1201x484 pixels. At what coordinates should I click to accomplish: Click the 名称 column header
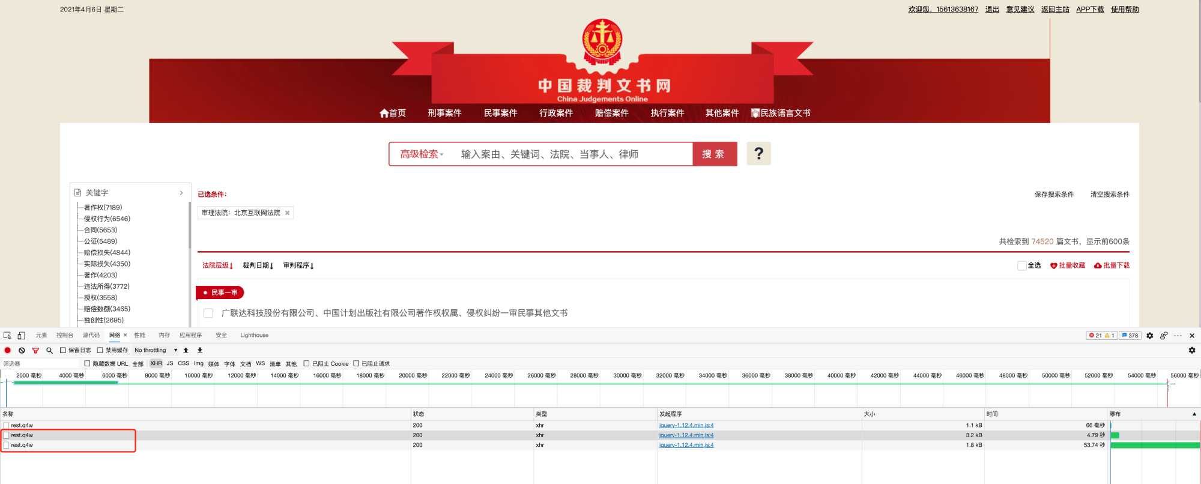click(x=206, y=414)
